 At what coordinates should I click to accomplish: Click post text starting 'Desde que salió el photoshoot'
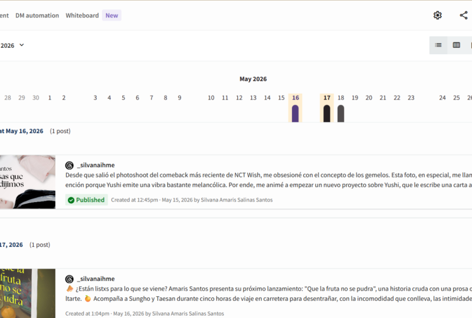(268, 180)
